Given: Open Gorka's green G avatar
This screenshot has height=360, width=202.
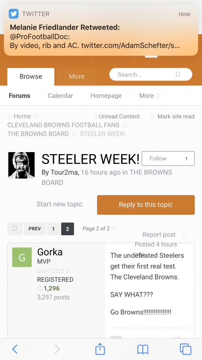Looking at the screenshot, I should pos(22,257).
